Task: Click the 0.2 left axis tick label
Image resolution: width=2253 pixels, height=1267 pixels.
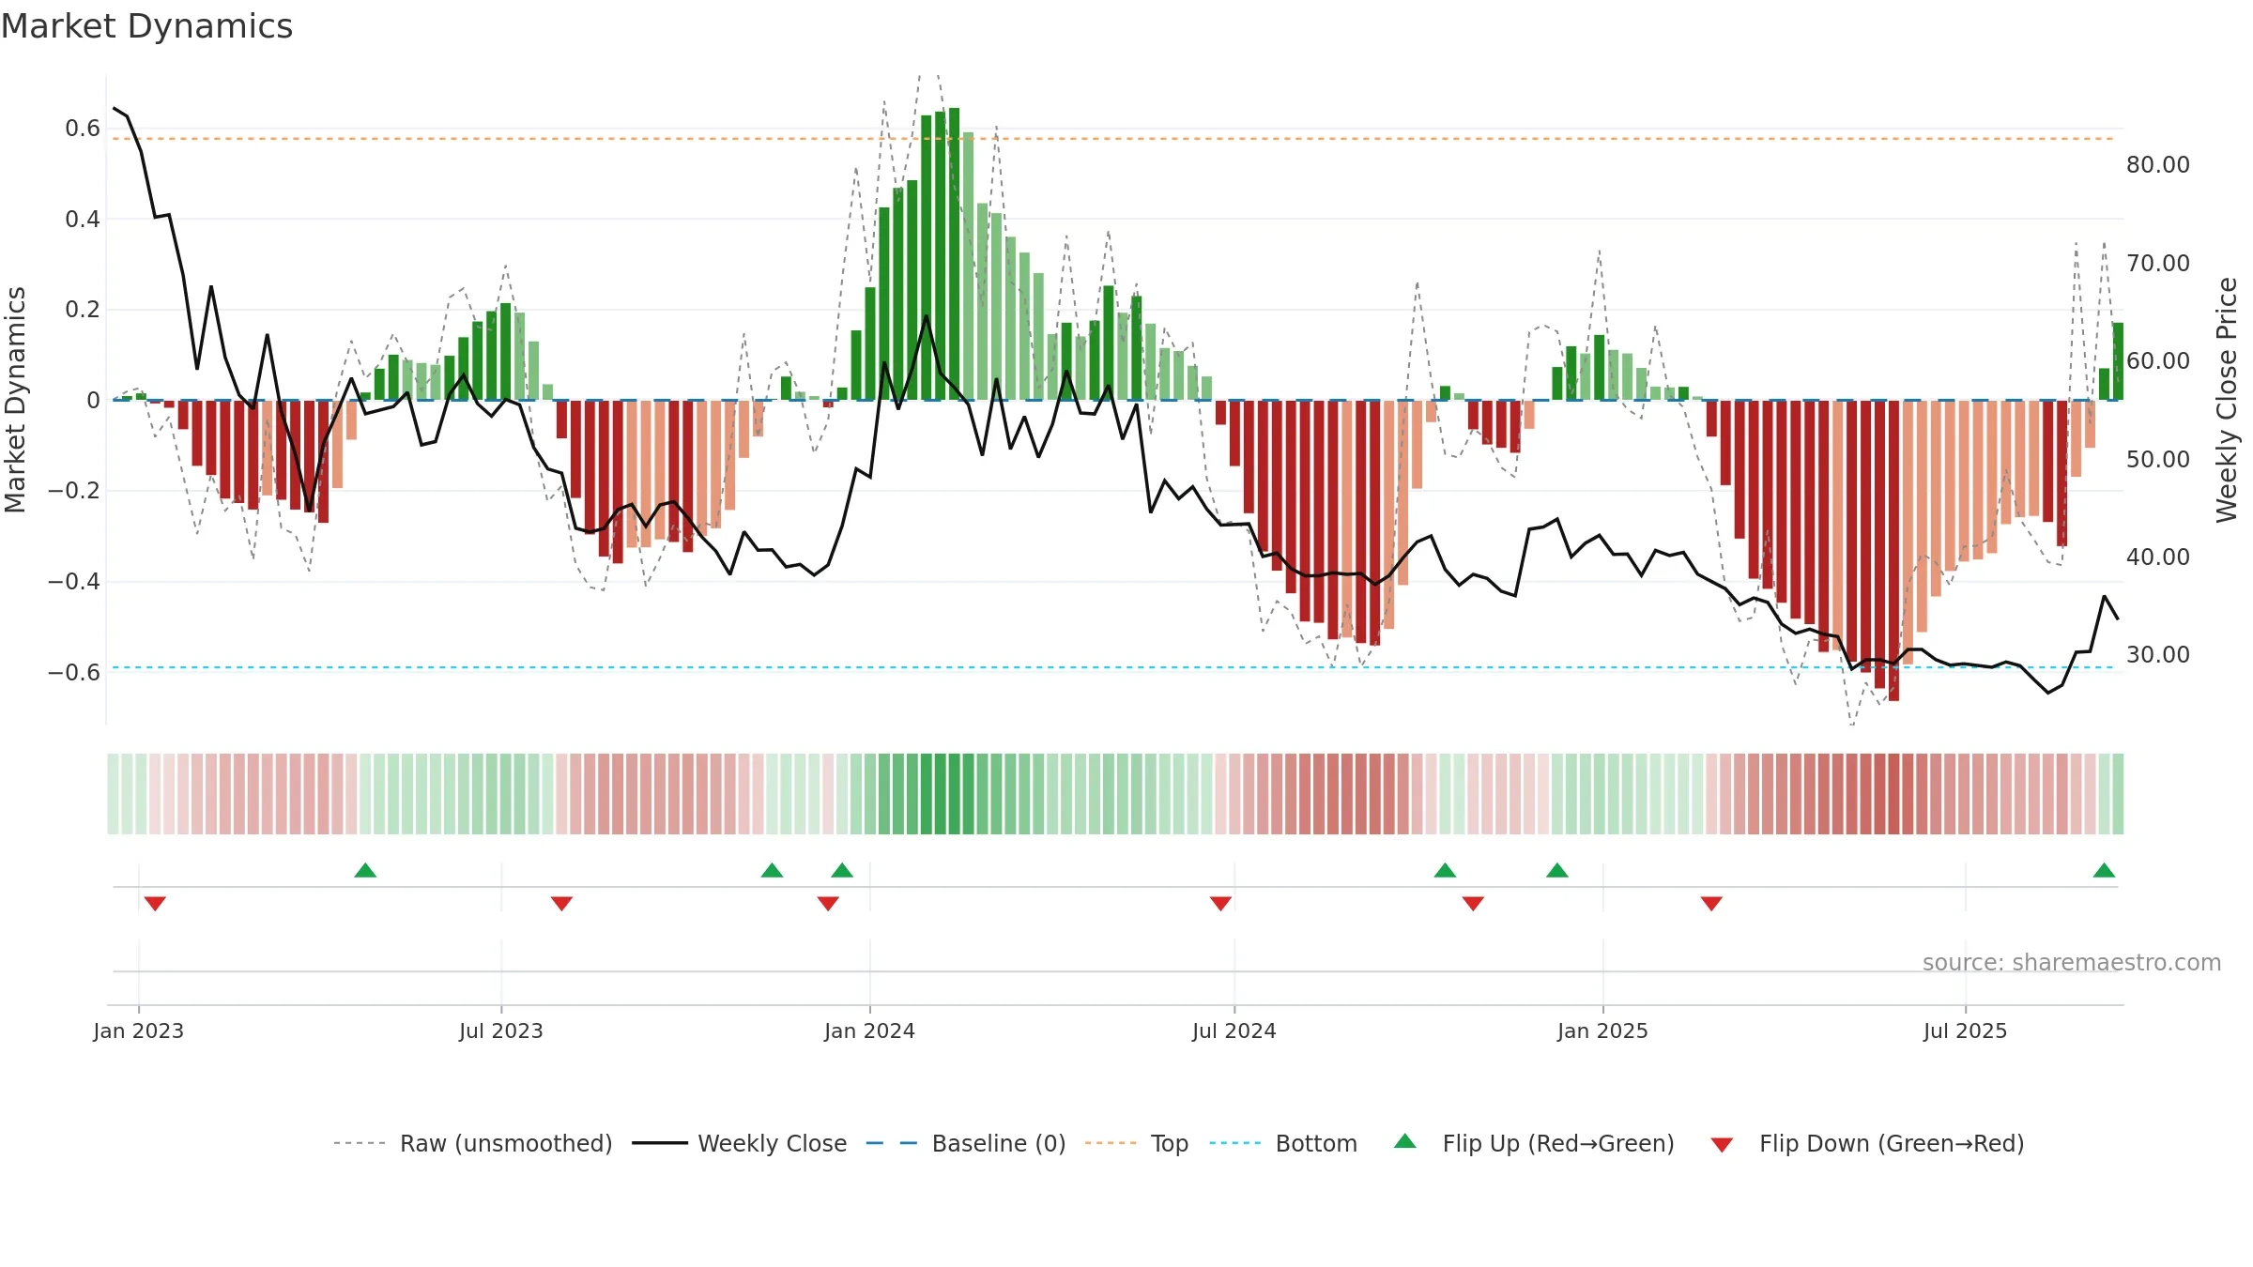Action: [x=83, y=310]
